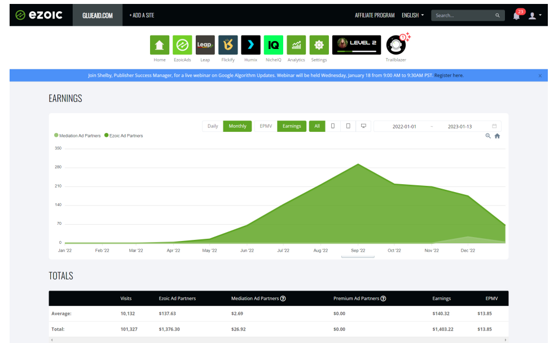Open Premium Ad Partners help icon
Image resolution: width=558 pixels, height=343 pixels.
(x=383, y=299)
